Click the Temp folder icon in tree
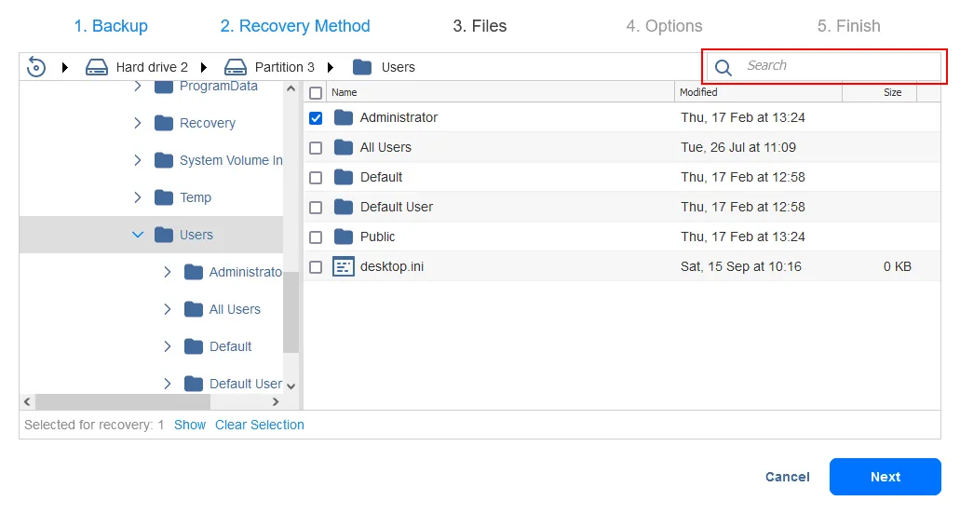This screenshot has height=514, width=960. click(164, 197)
